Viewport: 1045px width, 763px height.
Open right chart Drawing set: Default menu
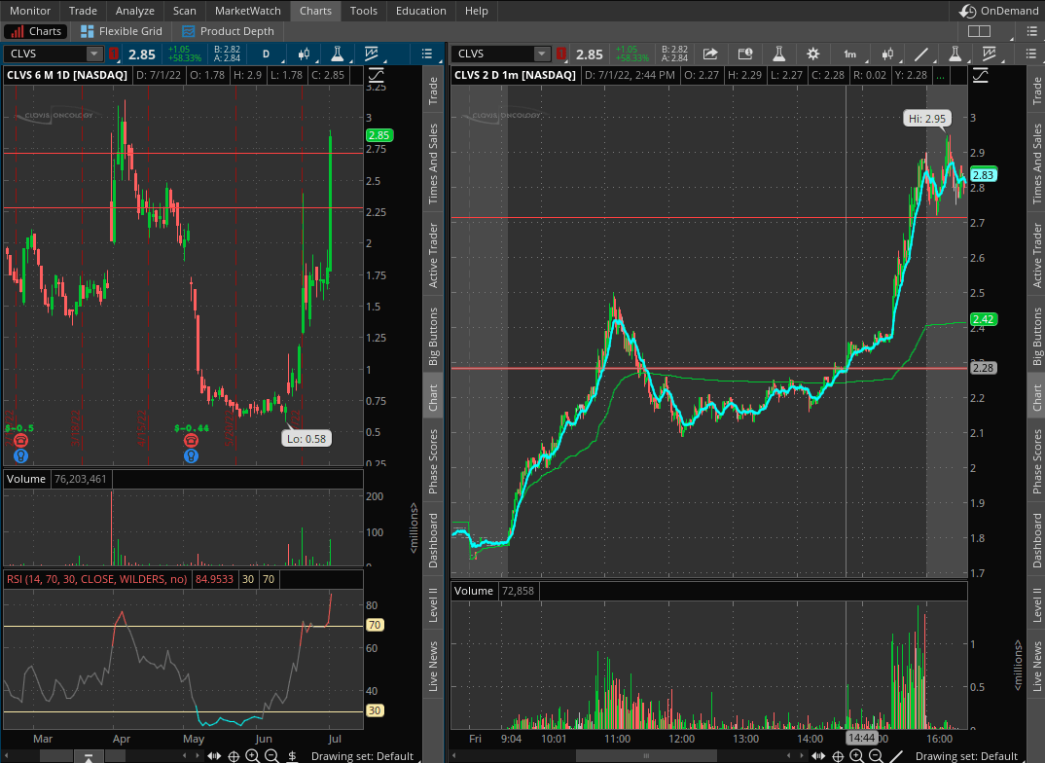[966, 755]
